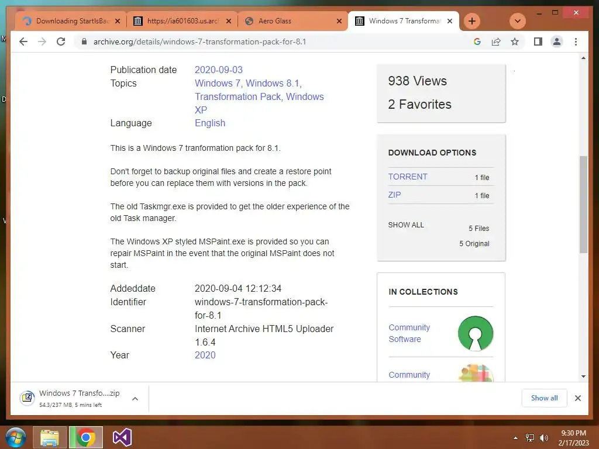599x449 pixels.
Task: Click the downloading Windows 7 Transfo zip item
Action: 79,398
